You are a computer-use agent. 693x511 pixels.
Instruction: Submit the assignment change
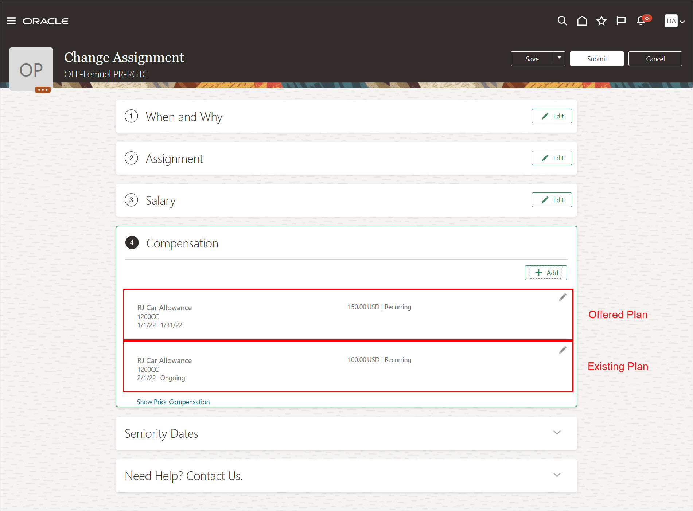[596, 59]
